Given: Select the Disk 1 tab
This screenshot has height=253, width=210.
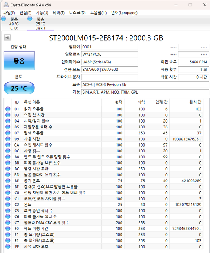Looking at the screenshot, I should pos(40,24).
